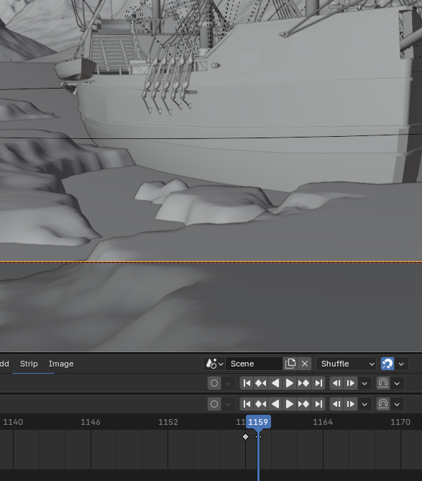Open auto keying options in lower playback row
422x481 pixels.
[x=228, y=404]
